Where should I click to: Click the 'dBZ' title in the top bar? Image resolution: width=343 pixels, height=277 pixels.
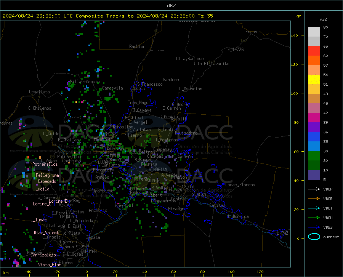(171, 6)
